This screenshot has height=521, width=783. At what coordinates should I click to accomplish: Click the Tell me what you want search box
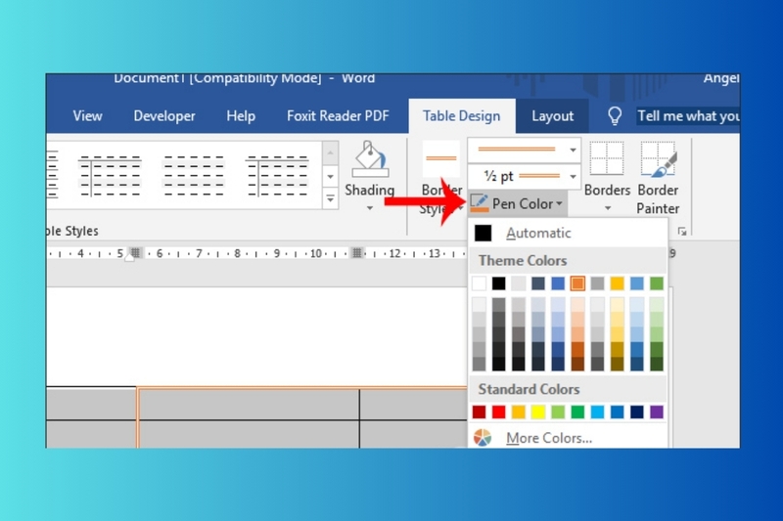pyautogui.click(x=688, y=116)
